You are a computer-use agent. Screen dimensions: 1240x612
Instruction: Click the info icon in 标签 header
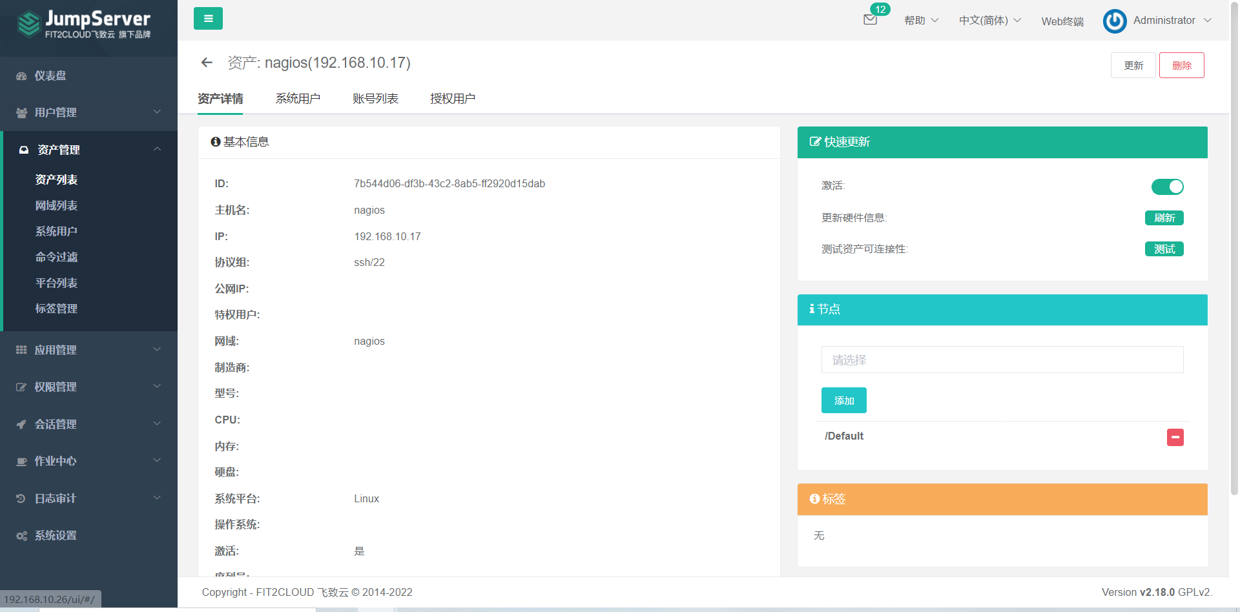[x=814, y=499]
